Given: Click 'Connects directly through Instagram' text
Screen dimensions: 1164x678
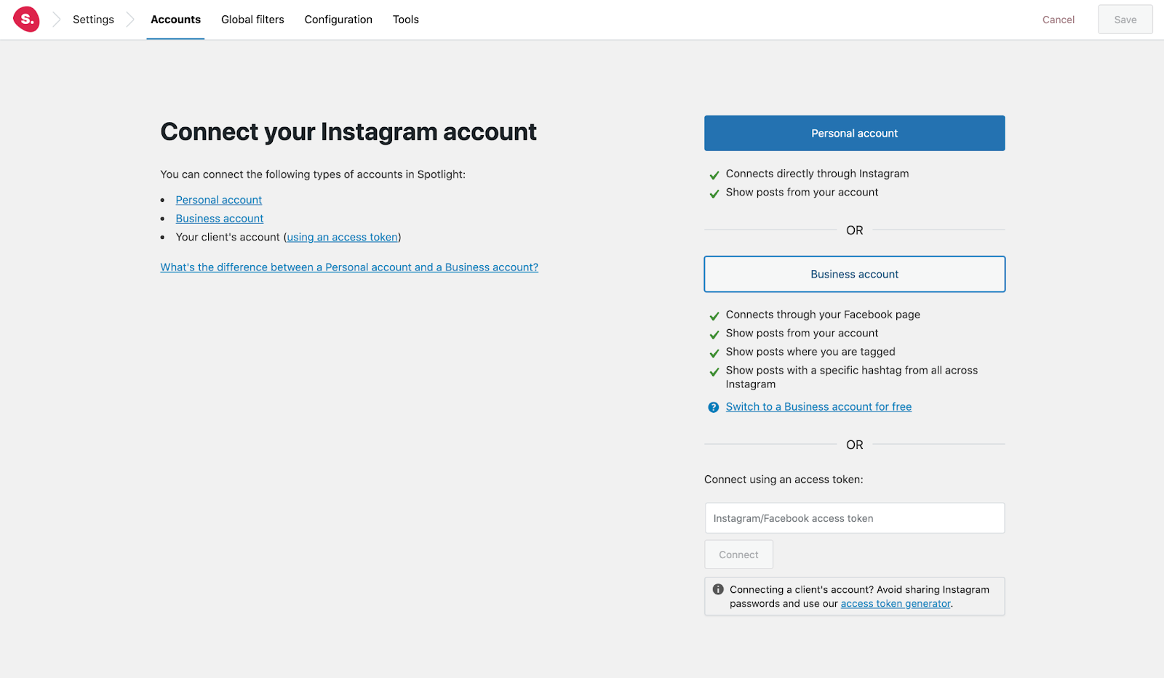Looking at the screenshot, I should (x=817, y=174).
